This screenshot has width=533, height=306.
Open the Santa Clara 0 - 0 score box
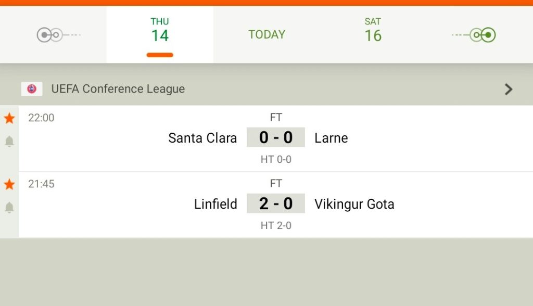(x=276, y=137)
